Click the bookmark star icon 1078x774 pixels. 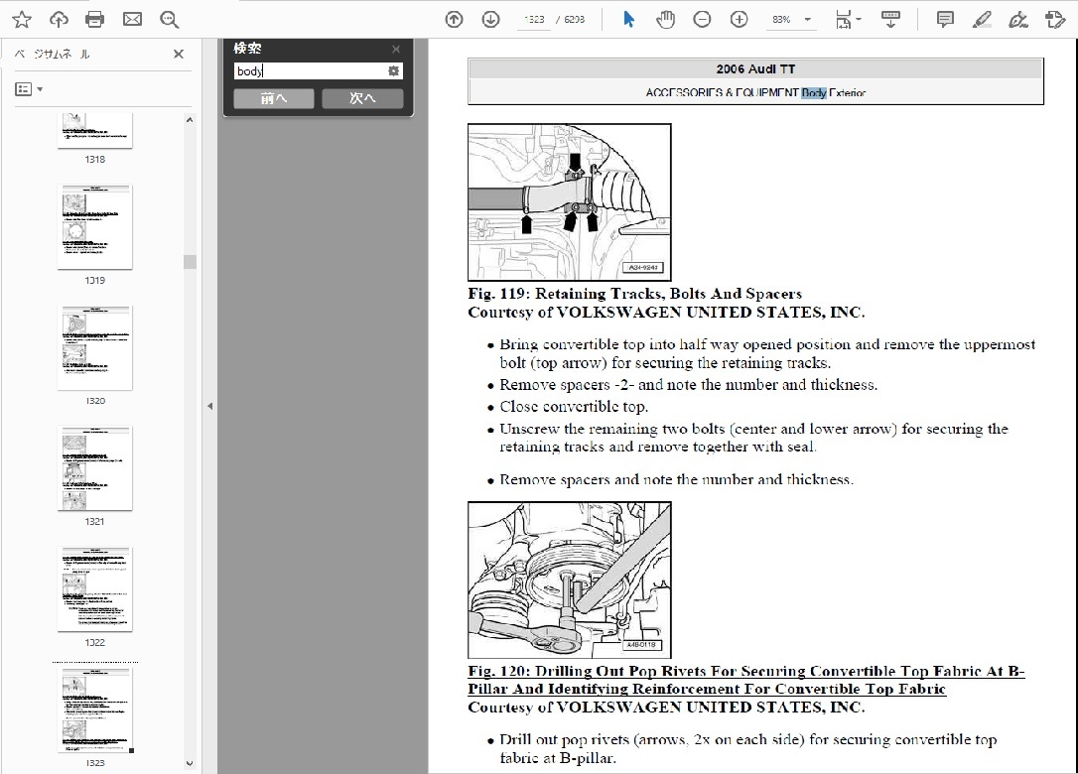(22, 19)
